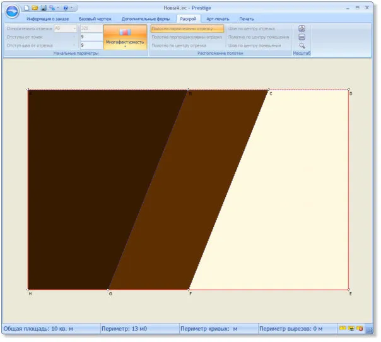Screen dimensions: 381x342
Task: Save the project with the floppy disk icon
Action: [x=44, y=8]
